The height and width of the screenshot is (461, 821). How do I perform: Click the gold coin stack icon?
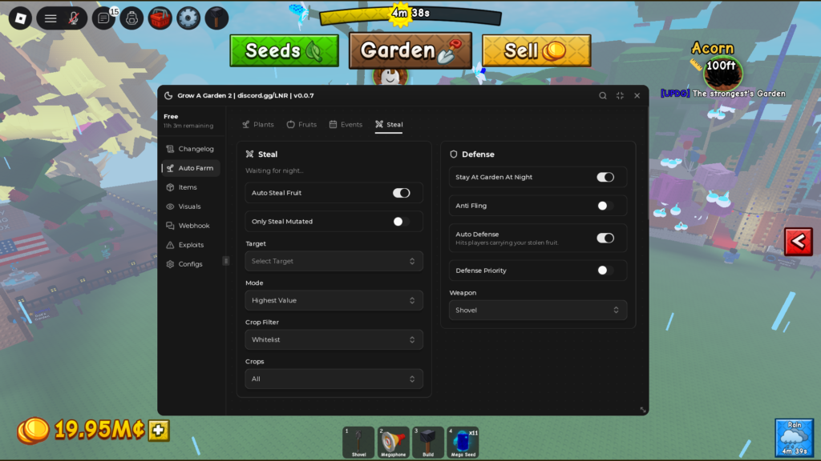[33, 431]
